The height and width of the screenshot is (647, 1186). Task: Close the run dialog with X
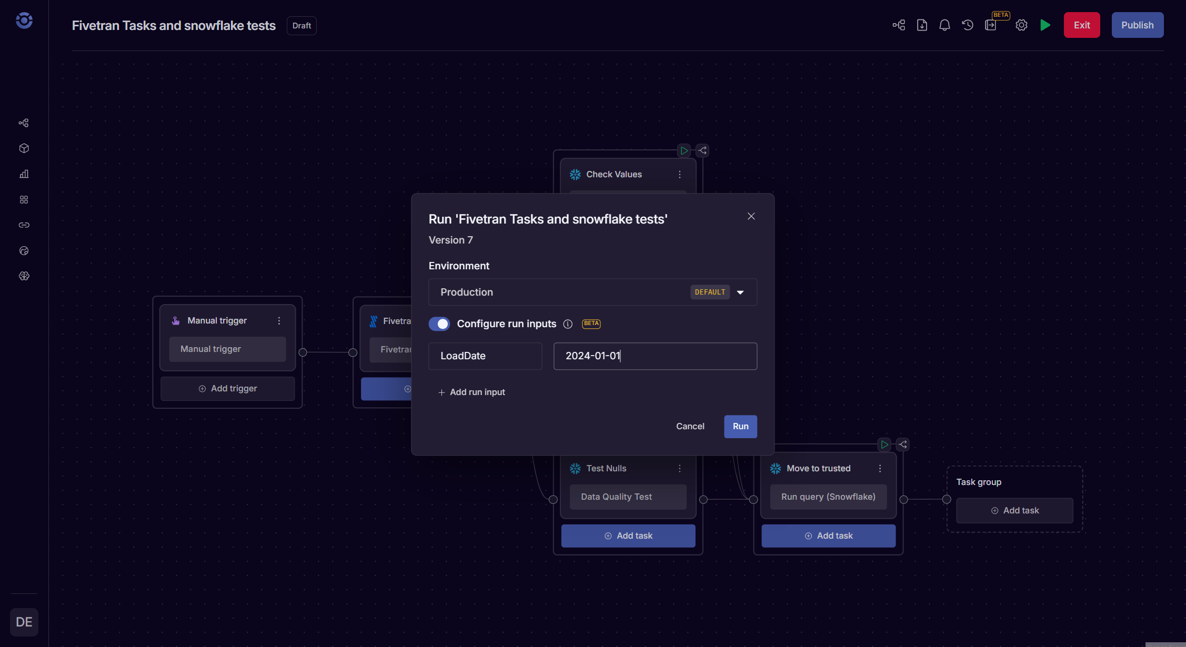tap(751, 217)
